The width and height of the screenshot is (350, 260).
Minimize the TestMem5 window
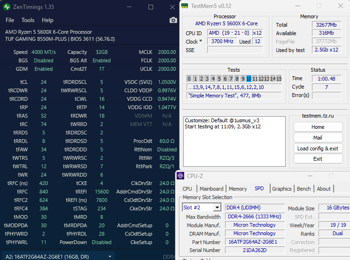click(x=298, y=6)
